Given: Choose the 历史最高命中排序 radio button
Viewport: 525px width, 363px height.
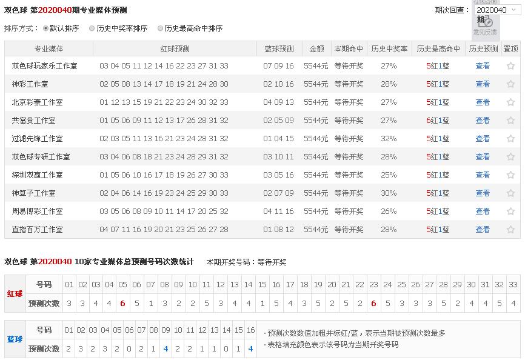Looking at the screenshot, I should 161,28.
